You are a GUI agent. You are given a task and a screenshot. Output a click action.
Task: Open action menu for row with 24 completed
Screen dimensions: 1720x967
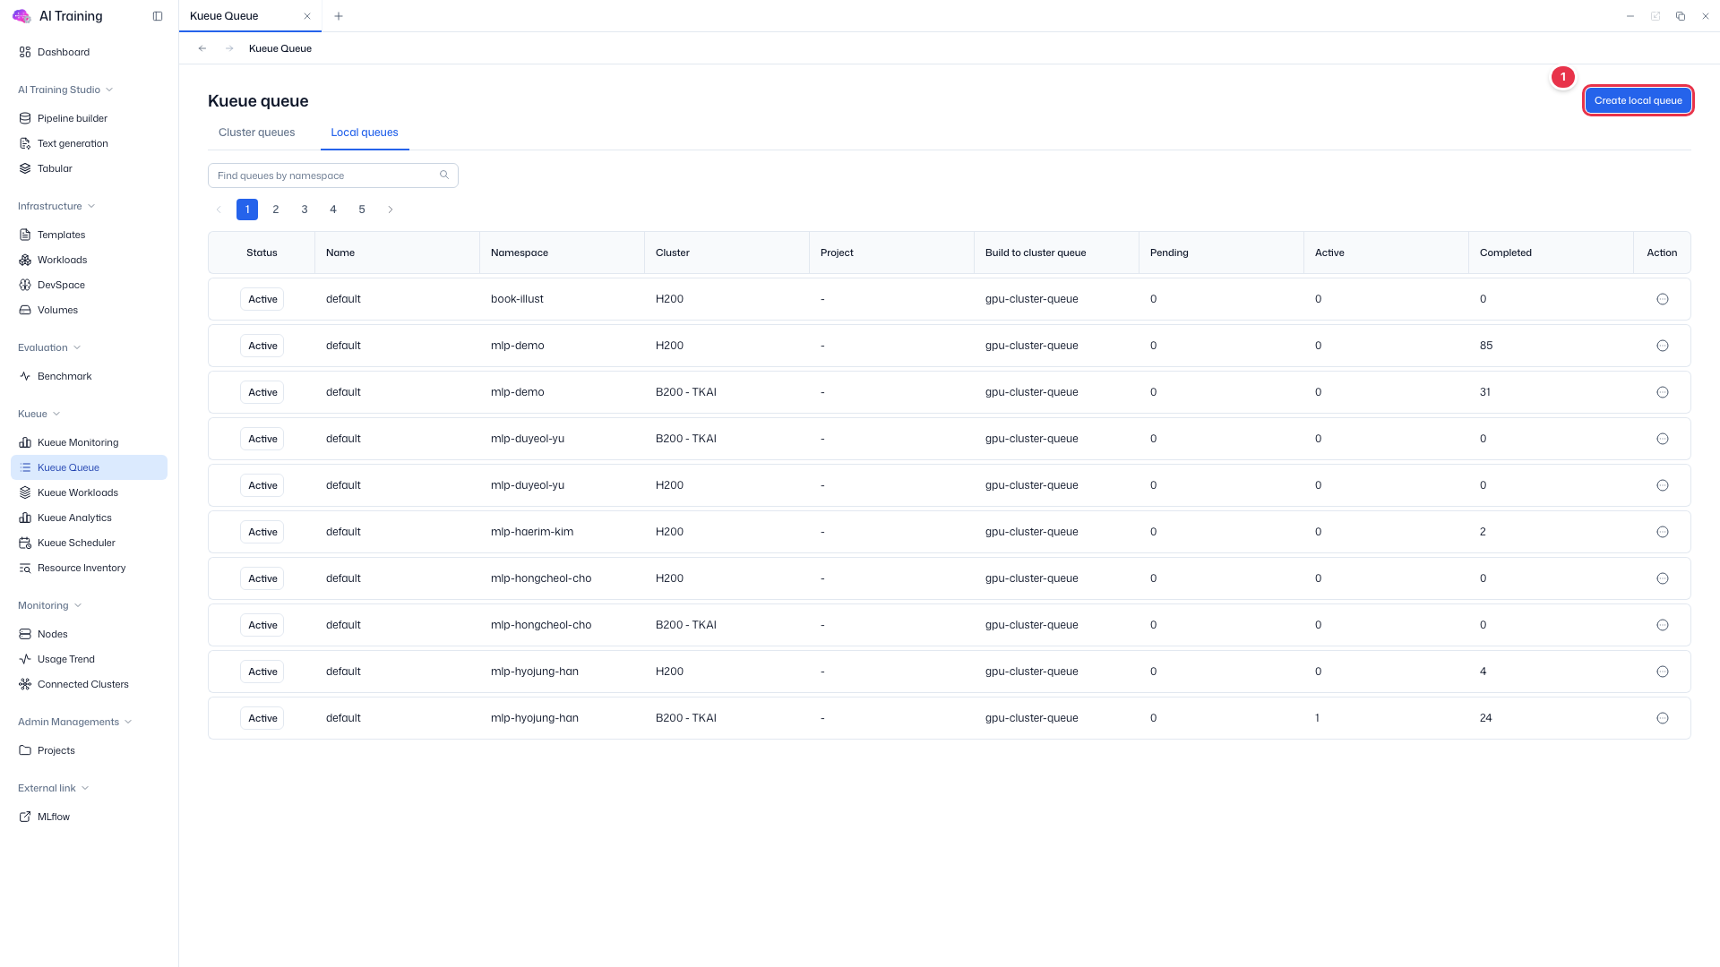(1663, 718)
